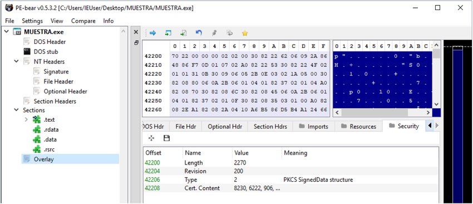This screenshot has height=204, width=473.
Task: Click the blue go-to-offset arrow icon
Action: pos(153,33)
